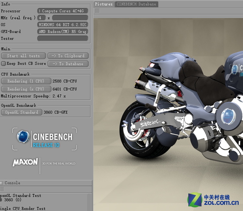Enable Keep Best CB Score checkbox

point(3,64)
